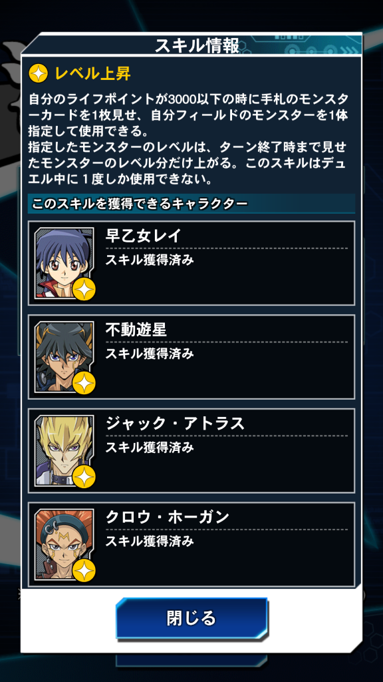Click スキル獲得済み status under ジャック・アトラス
This screenshot has width=383, height=682.
click(150, 448)
